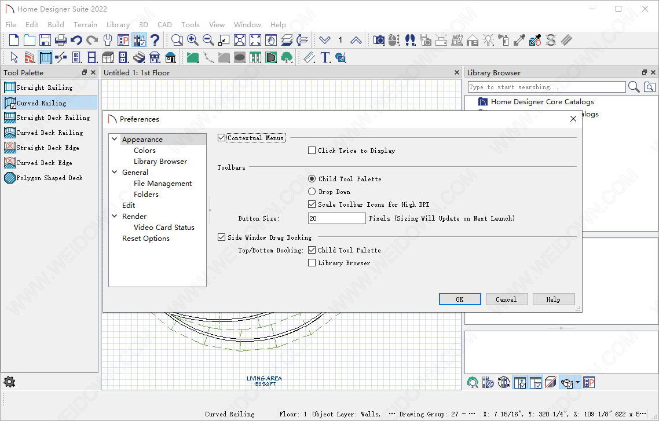Viewport: 659px width, 421px height.
Task: Open the teapot preview dropdown arrow
Action: [577, 383]
